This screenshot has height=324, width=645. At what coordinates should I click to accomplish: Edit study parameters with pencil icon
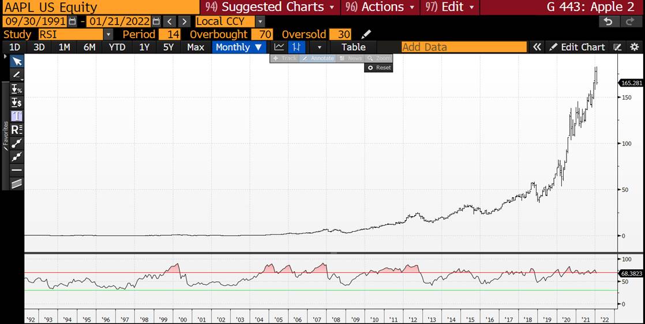point(365,35)
